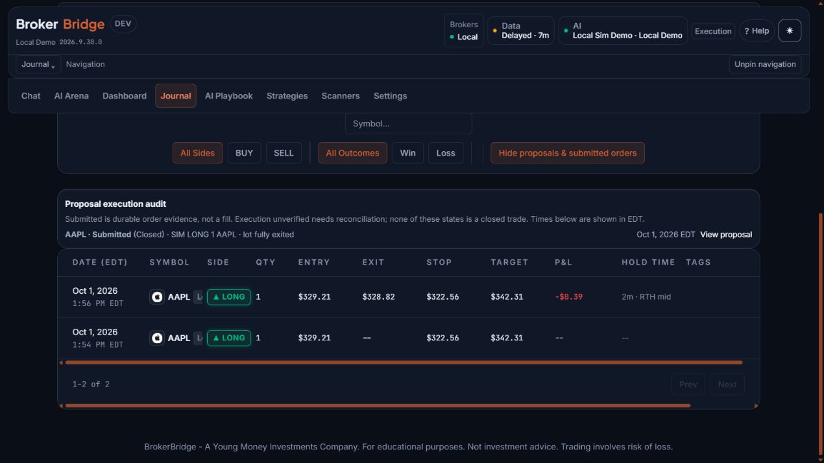This screenshot has width=824, height=463.
Task: Toggle Hide proposals & submitted orders
Action: (568, 153)
